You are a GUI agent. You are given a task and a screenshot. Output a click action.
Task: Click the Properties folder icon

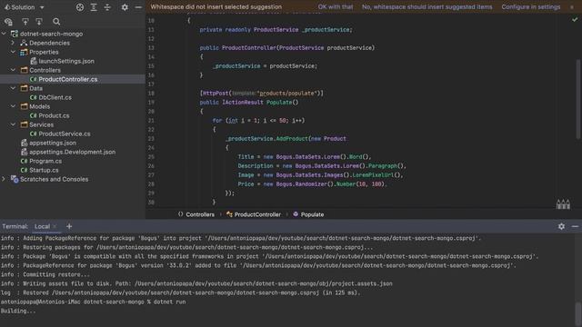click(24, 52)
